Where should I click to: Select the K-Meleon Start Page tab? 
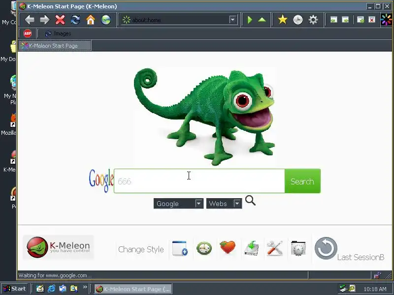pos(55,46)
